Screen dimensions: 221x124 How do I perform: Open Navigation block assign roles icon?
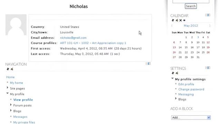coord(12,69)
